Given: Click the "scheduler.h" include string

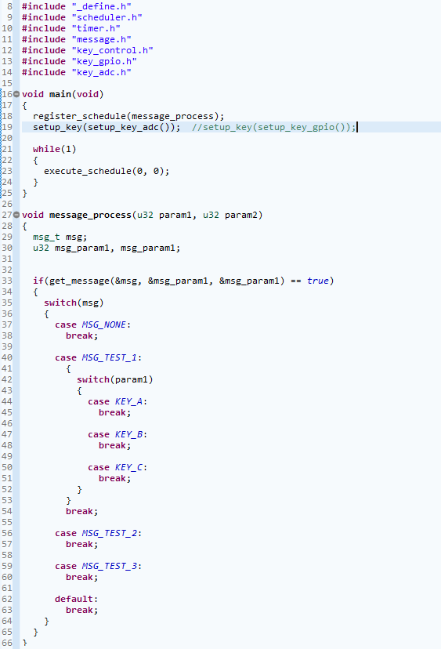Looking at the screenshot, I should (107, 17).
